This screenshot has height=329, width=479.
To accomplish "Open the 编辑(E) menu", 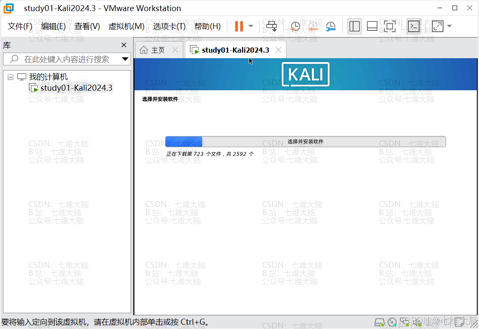I will (54, 26).
